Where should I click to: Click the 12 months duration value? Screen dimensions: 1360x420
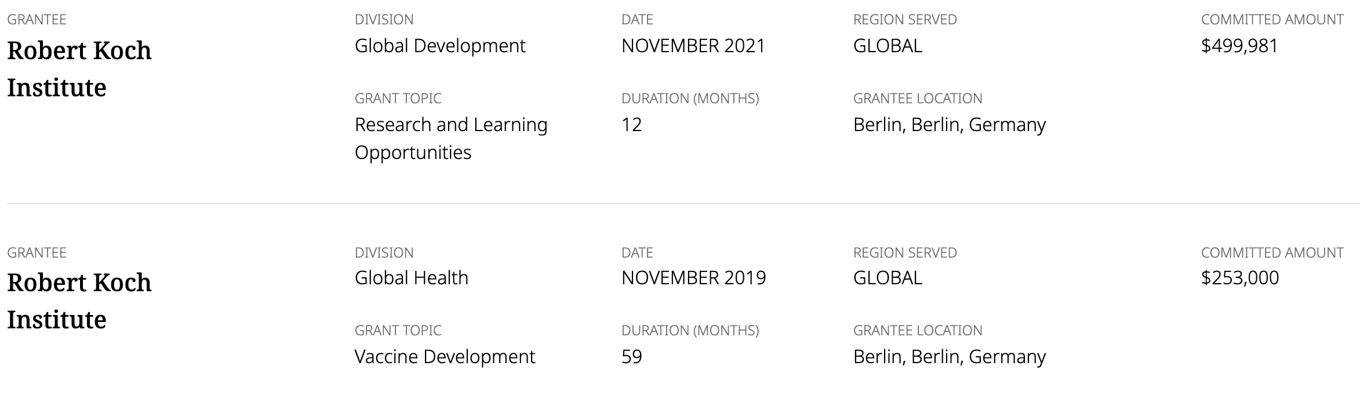(x=631, y=125)
